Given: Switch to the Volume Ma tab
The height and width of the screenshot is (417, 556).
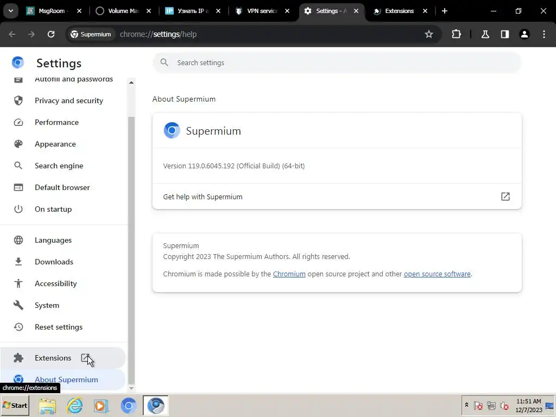Looking at the screenshot, I should (x=123, y=11).
